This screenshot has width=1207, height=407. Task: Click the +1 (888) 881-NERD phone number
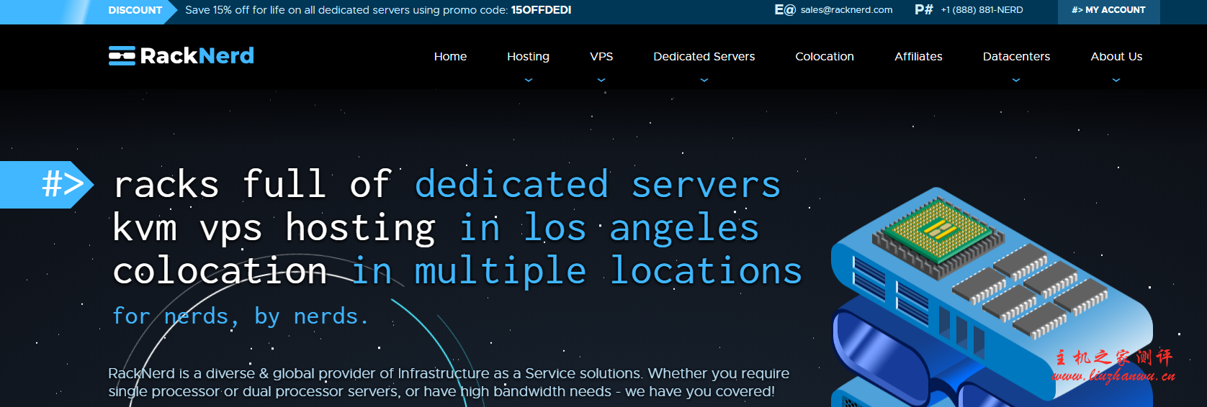tap(982, 10)
